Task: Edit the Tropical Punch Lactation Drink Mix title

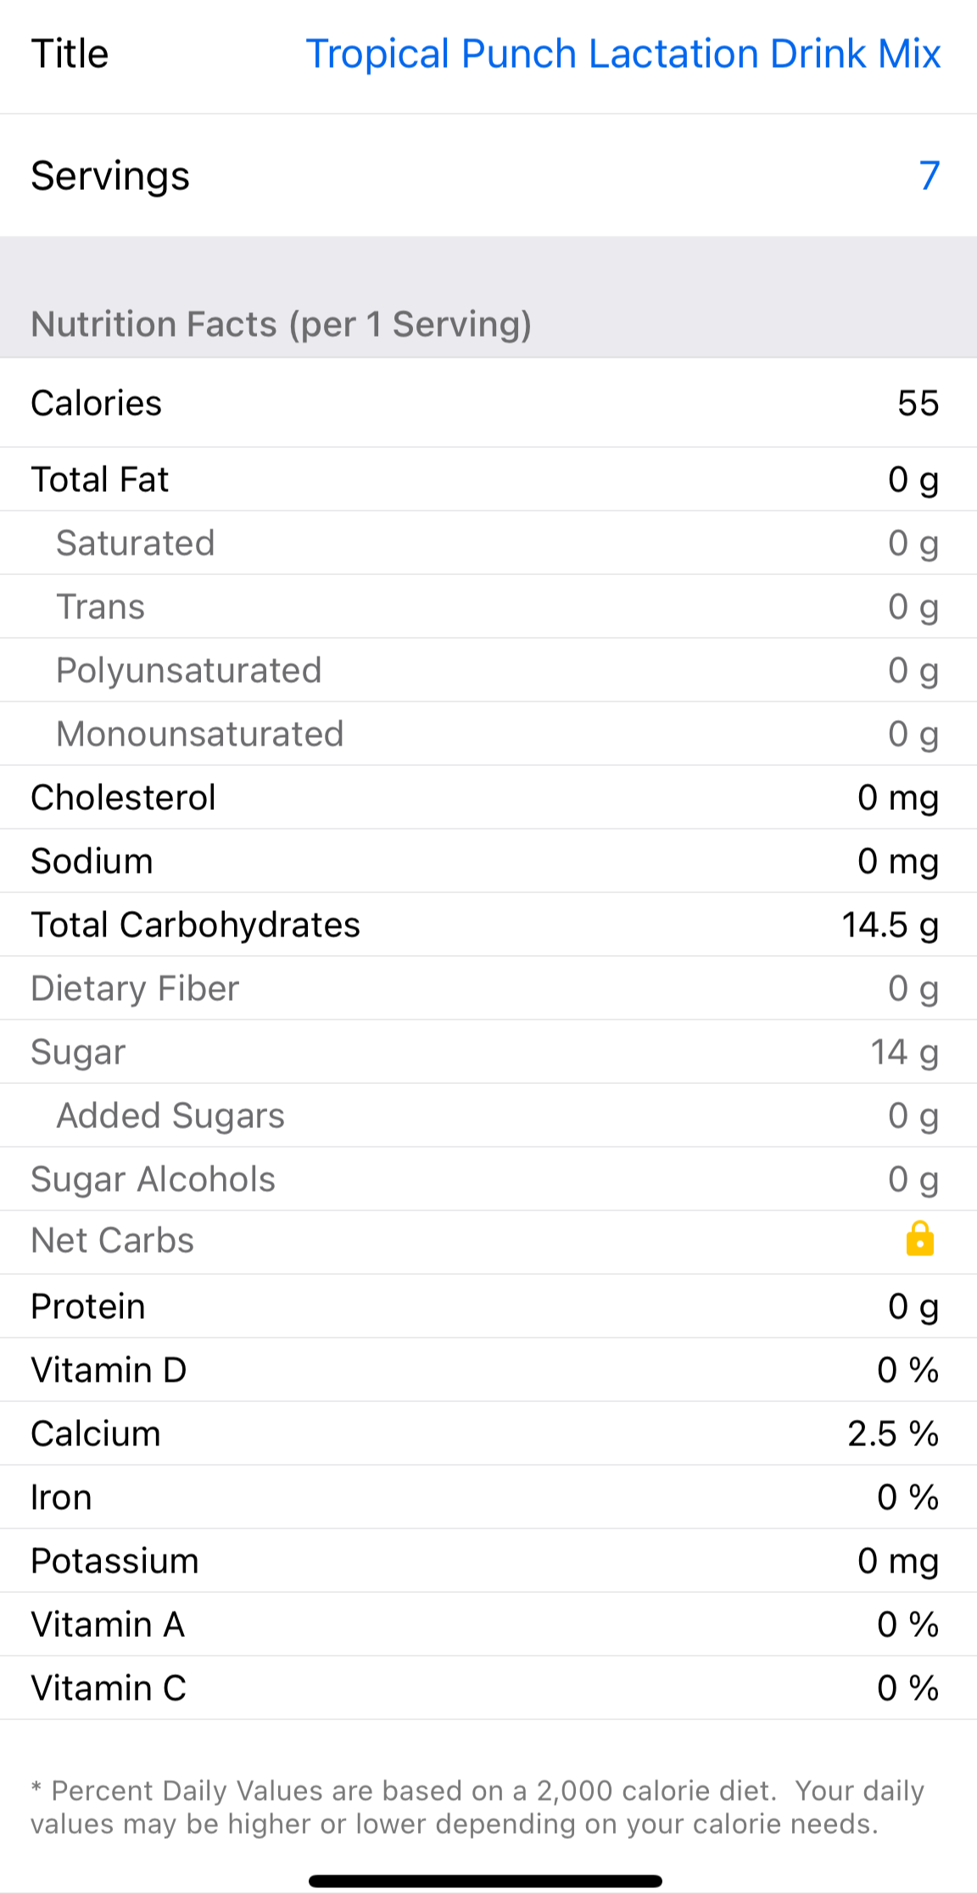Action: [x=622, y=54]
